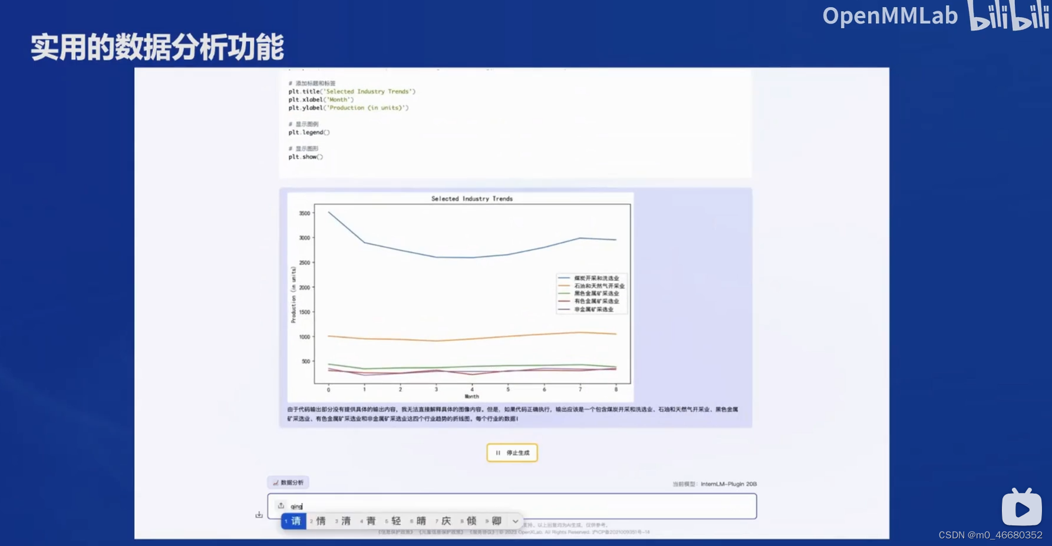Click the plt.legend() code line
Screen dimensions: 1052x546
309,133
